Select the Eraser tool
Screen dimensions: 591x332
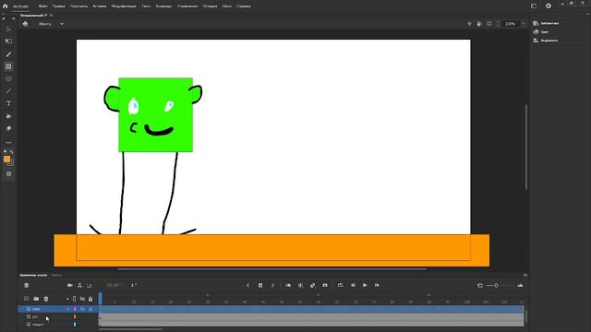tap(8, 128)
